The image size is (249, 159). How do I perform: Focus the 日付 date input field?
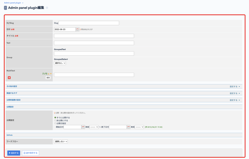coord(65,29)
